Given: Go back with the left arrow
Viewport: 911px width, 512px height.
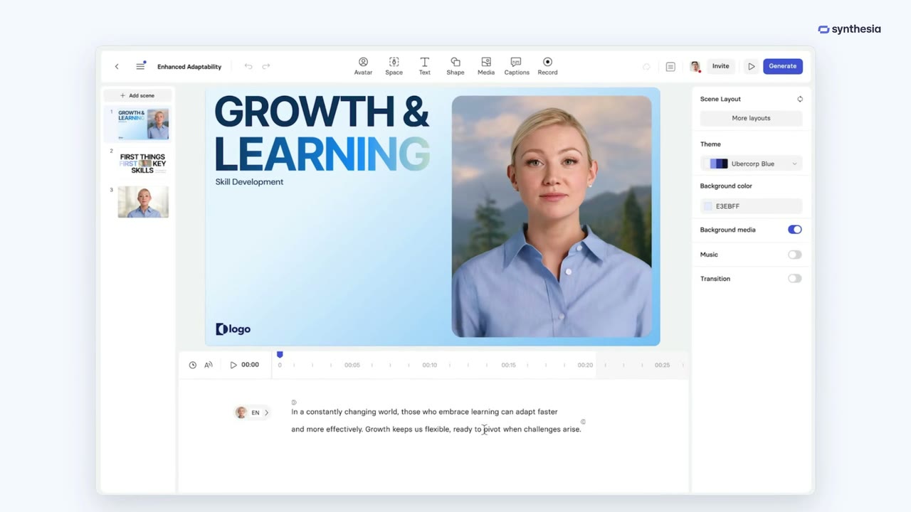Looking at the screenshot, I should [117, 66].
